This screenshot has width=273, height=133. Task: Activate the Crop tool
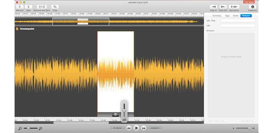[x=55, y=7]
